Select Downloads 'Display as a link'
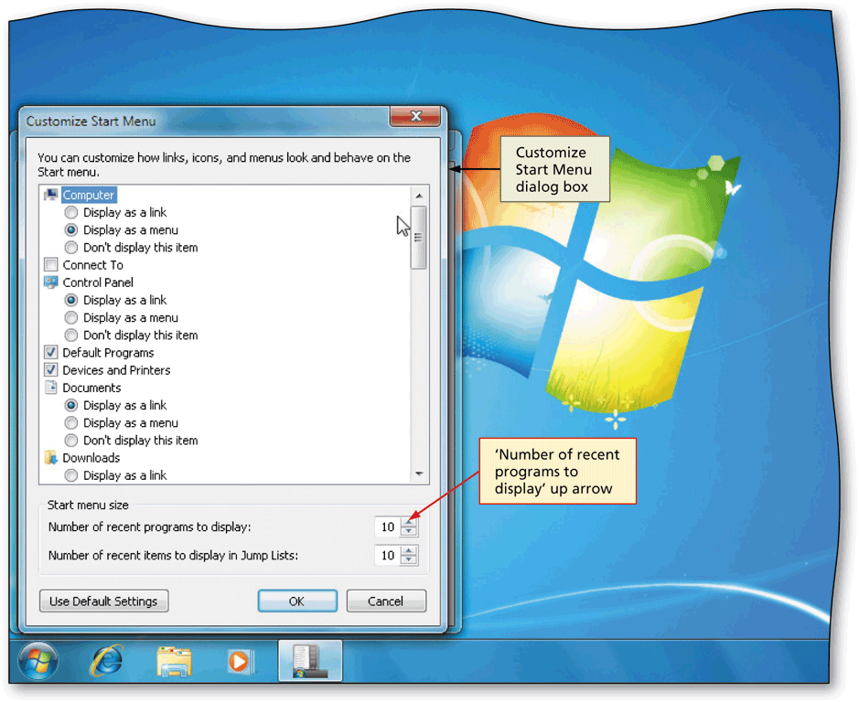 tap(71, 475)
